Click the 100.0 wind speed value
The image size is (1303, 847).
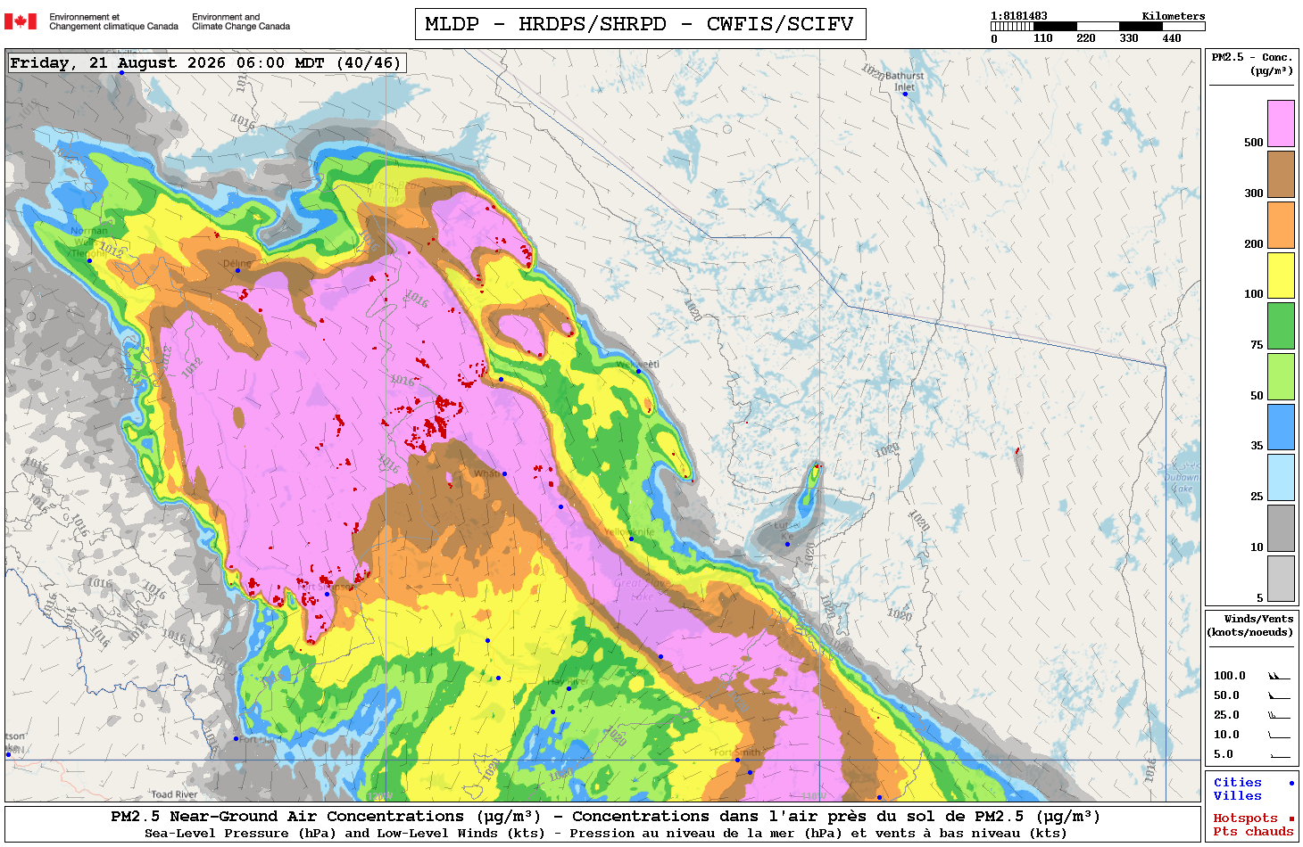point(1229,676)
